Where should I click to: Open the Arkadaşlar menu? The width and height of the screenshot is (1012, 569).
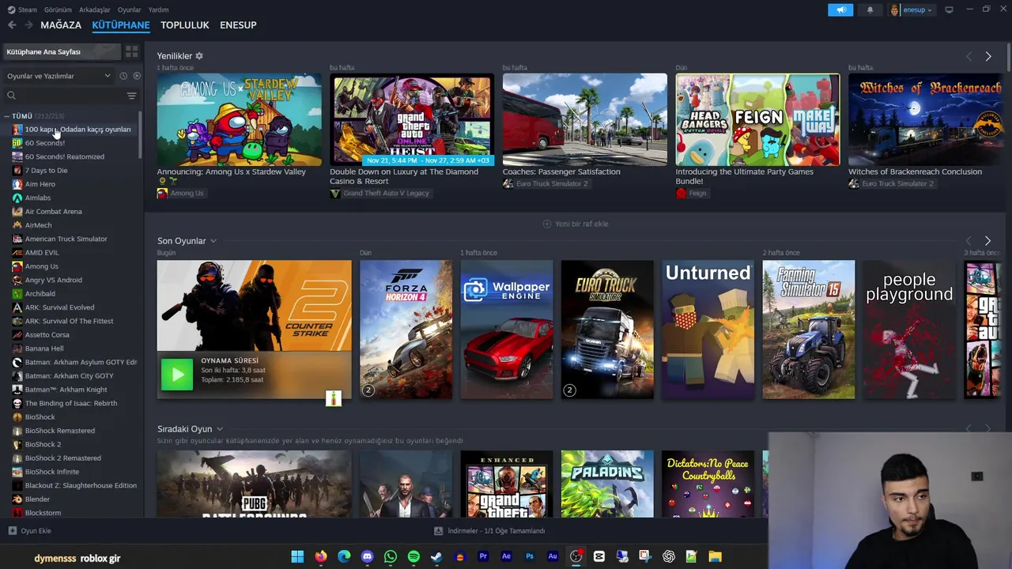(x=95, y=10)
